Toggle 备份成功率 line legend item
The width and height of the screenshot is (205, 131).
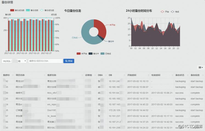point(42,10)
